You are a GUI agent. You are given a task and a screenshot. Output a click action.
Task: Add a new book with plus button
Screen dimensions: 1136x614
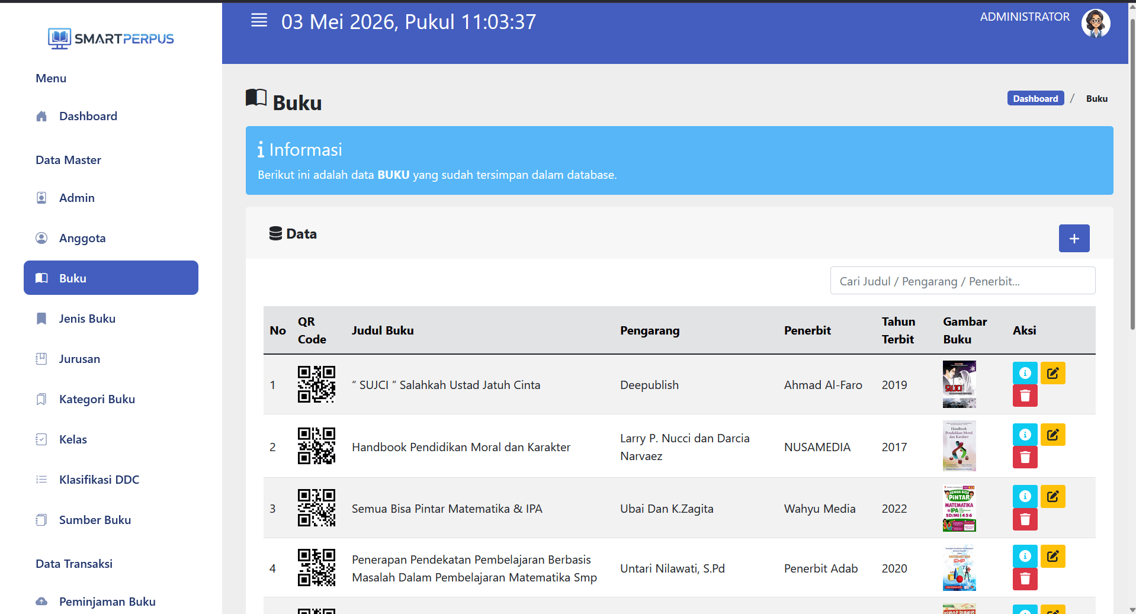click(x=1074, y=238)
